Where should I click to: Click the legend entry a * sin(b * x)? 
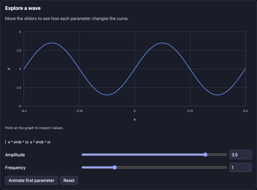click(x=28, y=142)
